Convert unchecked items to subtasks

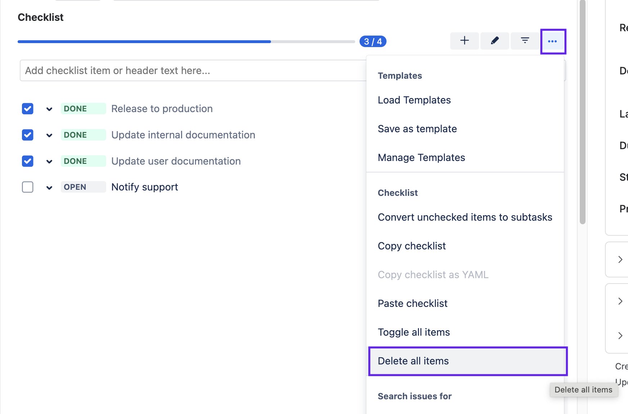pos(465,217)
